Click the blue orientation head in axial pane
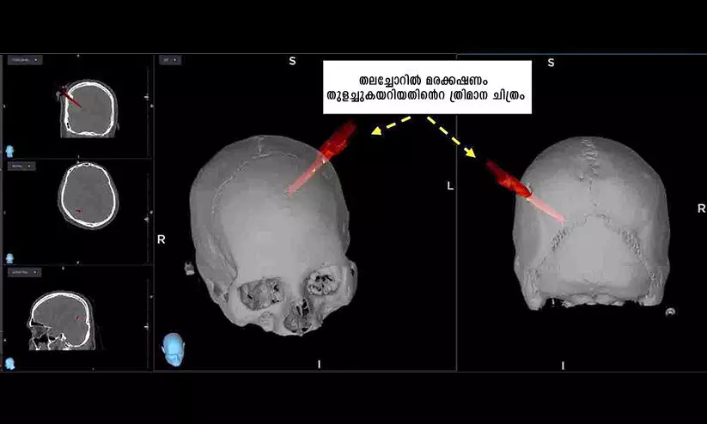707x424 pixels. [9, 257]
